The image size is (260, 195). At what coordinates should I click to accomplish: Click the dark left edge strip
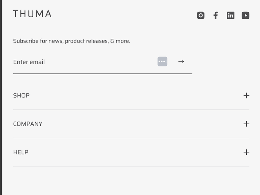tap(1, 98)
